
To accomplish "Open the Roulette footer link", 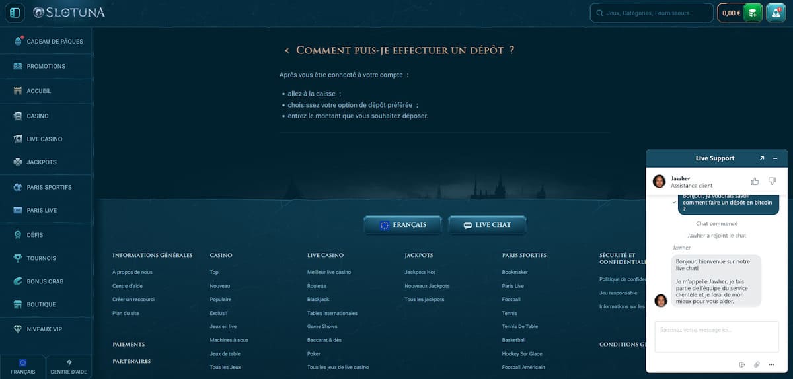I will tap(317, 286).
